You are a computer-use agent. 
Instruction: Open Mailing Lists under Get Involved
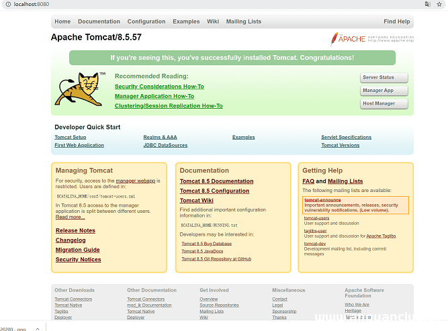[x=212, y=312]
